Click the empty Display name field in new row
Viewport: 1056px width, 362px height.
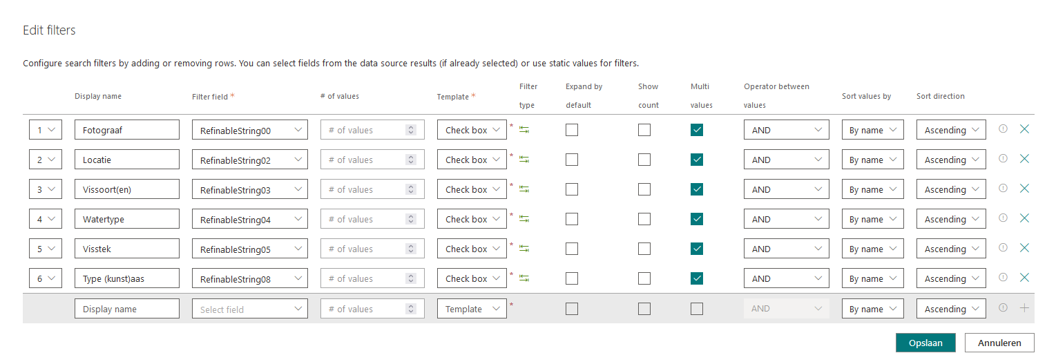coord(127,309)
